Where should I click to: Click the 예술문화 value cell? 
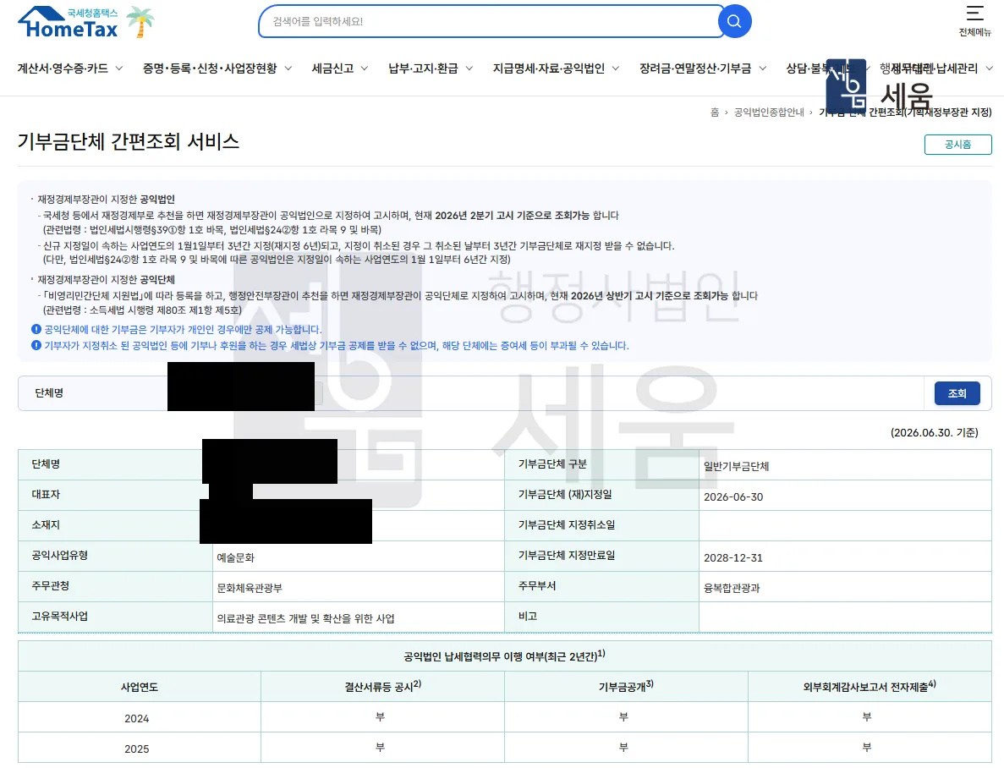pyautogui.click(x=359, y=557)
